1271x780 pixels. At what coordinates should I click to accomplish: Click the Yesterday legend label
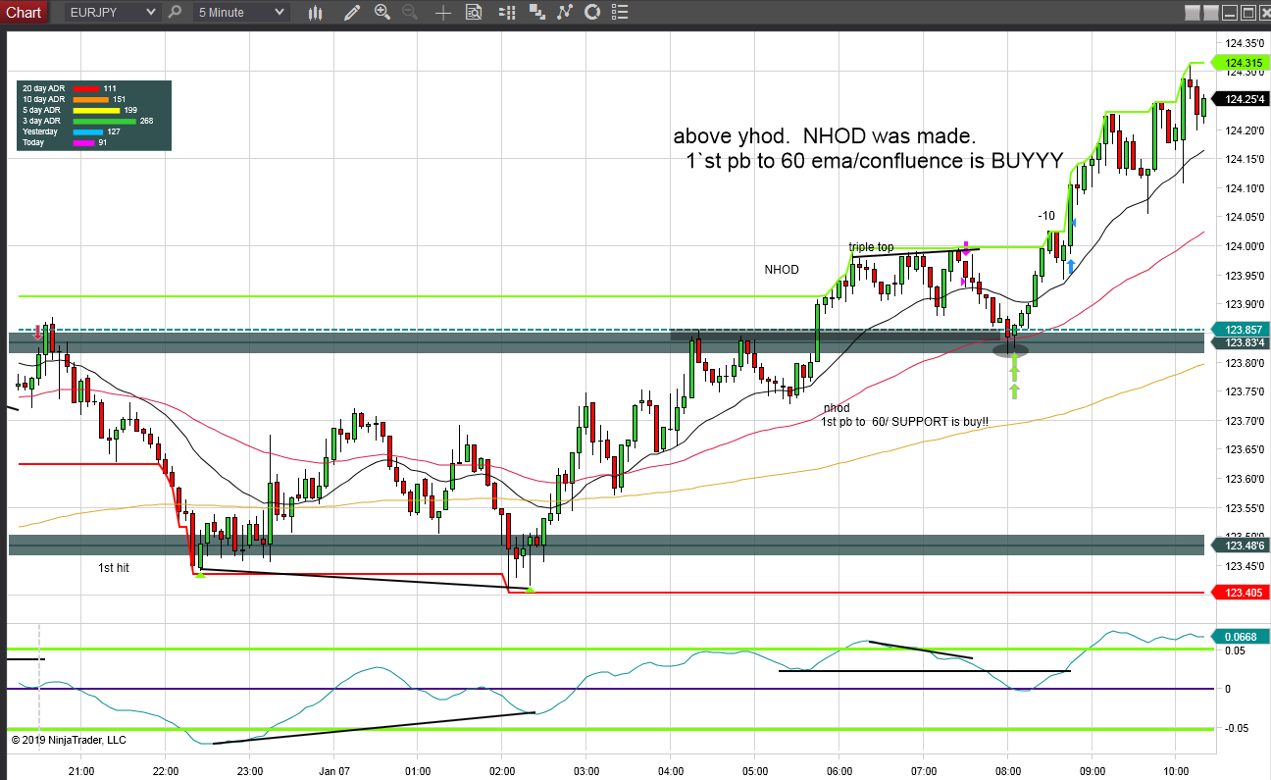click(40, 131)
